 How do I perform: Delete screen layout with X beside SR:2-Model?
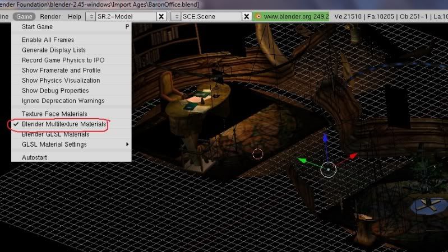(x=161, y=17)
